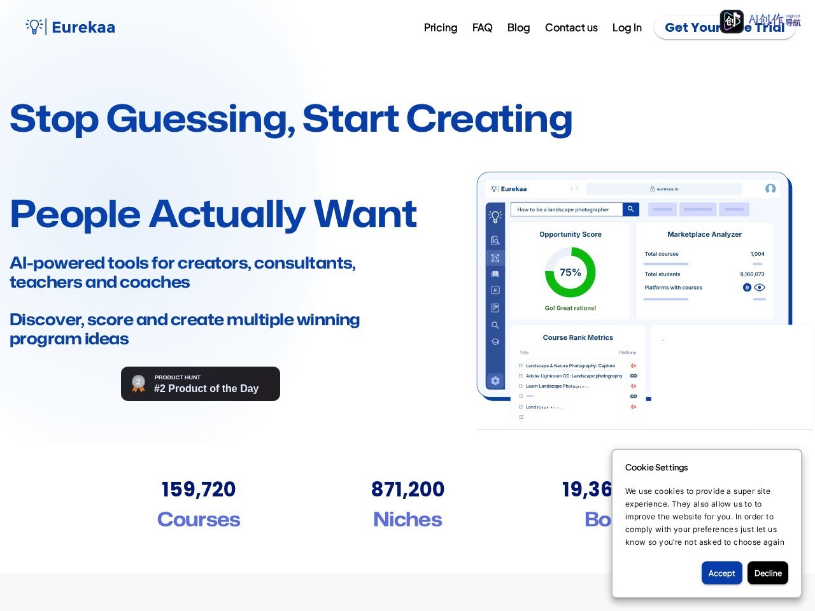Click the '8,160,073' total students value
Screen dimensions: 815x611
click(752, 274)
